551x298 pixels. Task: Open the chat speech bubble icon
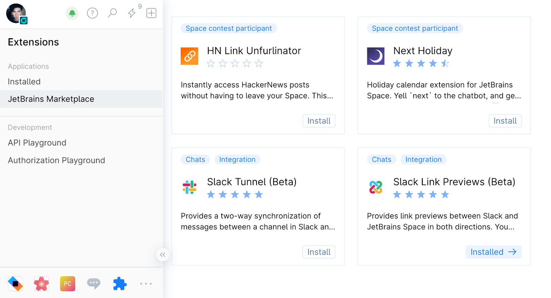[x=94, y=284]
